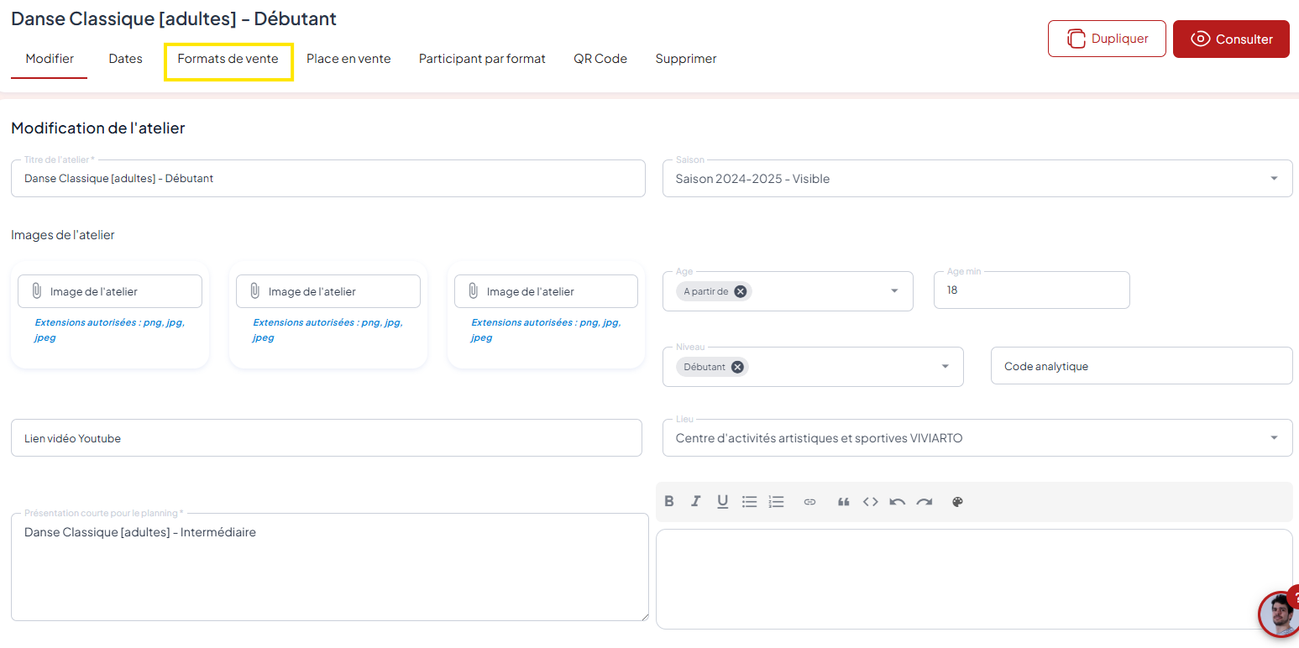The image size is (1299, 648).
Task: Click the Dupliquer button
Action: click(1107, 39)
